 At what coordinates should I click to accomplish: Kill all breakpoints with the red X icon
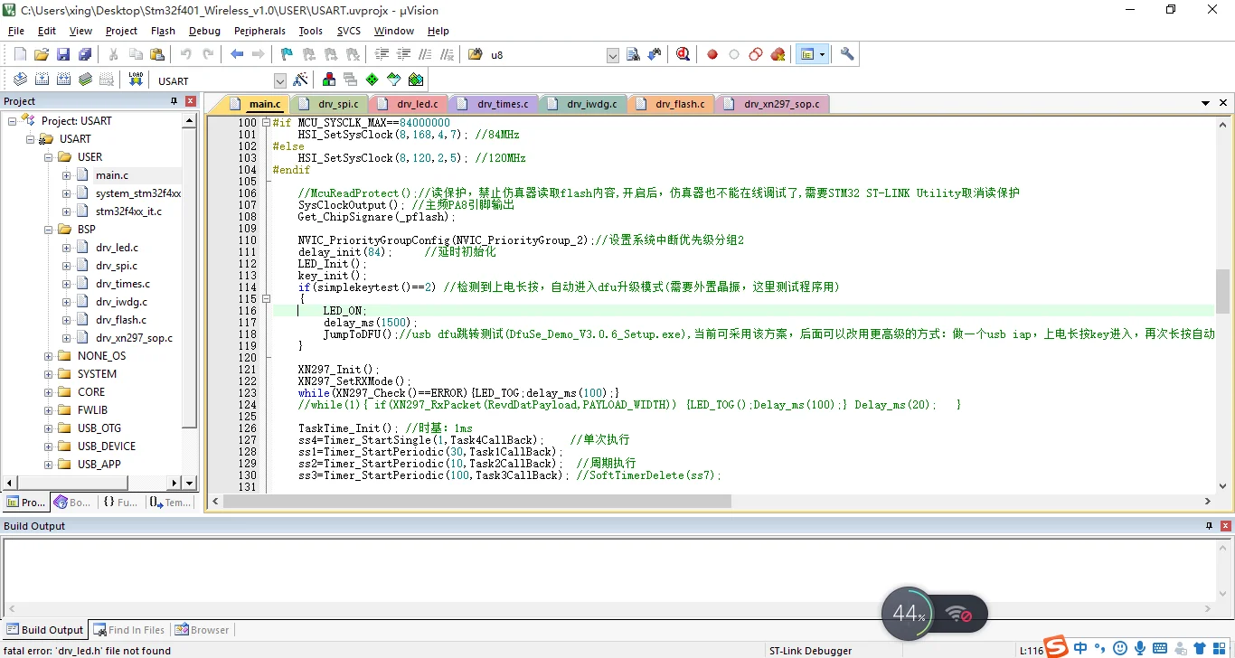tap(778, 54)
